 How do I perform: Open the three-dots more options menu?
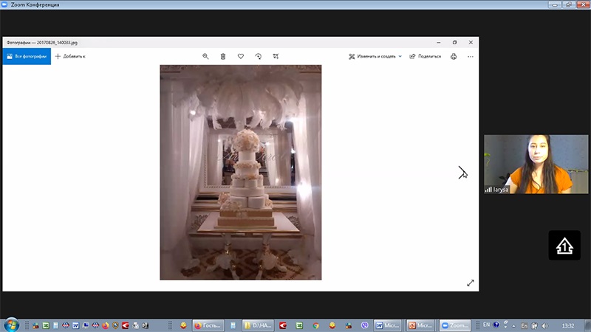tap(471, 56)
